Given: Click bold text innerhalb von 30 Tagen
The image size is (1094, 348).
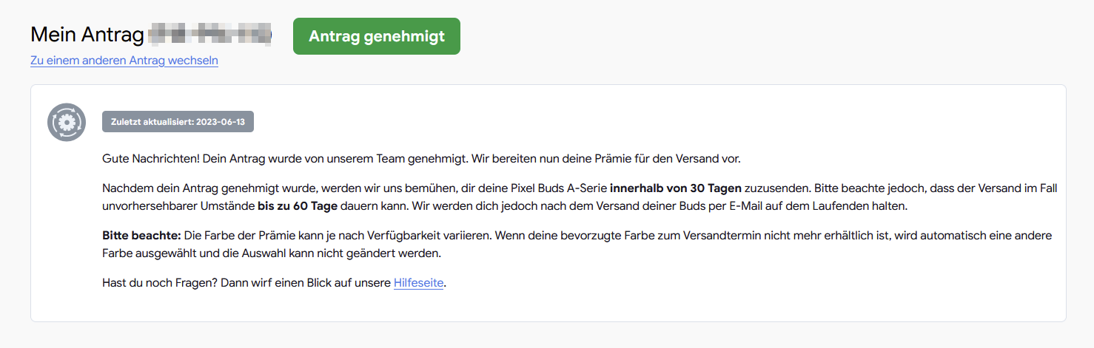Looking at the screenshot, I should [x=675, y=189].
